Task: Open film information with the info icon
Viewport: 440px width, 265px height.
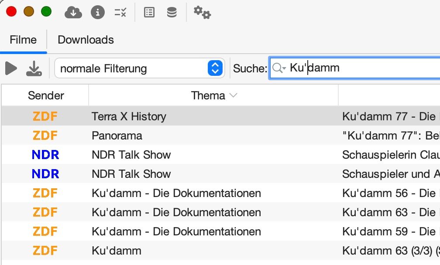Action: [x=97, y=13]
